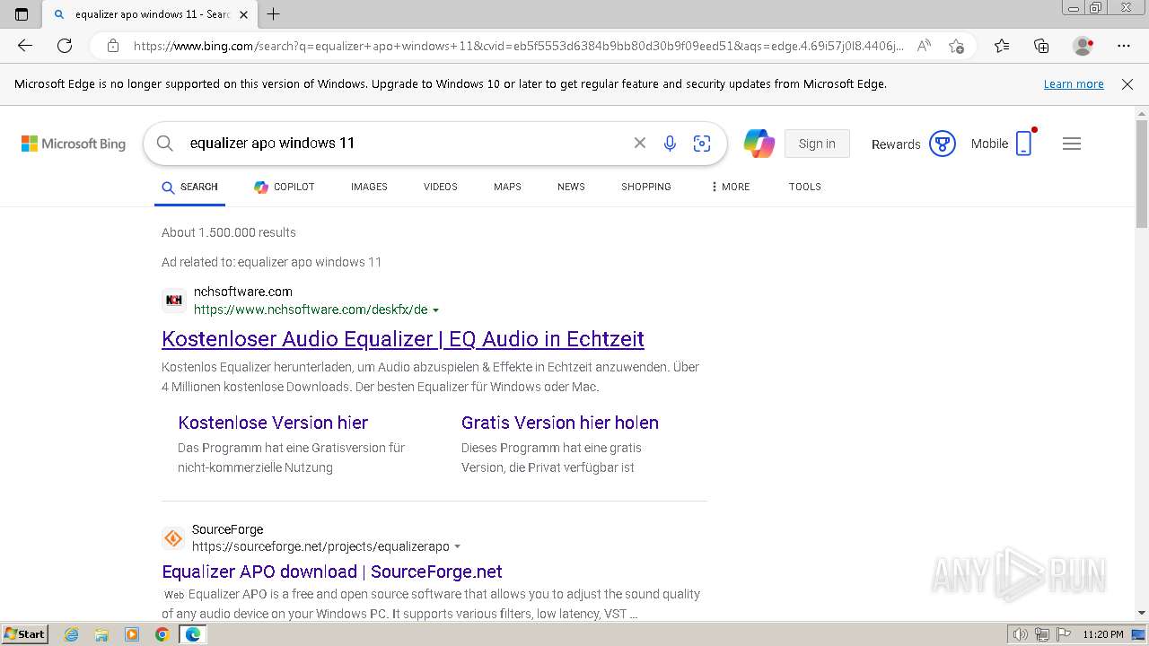Click the Windows Start button
The image size is (1149, 646).
coord(24,634)
